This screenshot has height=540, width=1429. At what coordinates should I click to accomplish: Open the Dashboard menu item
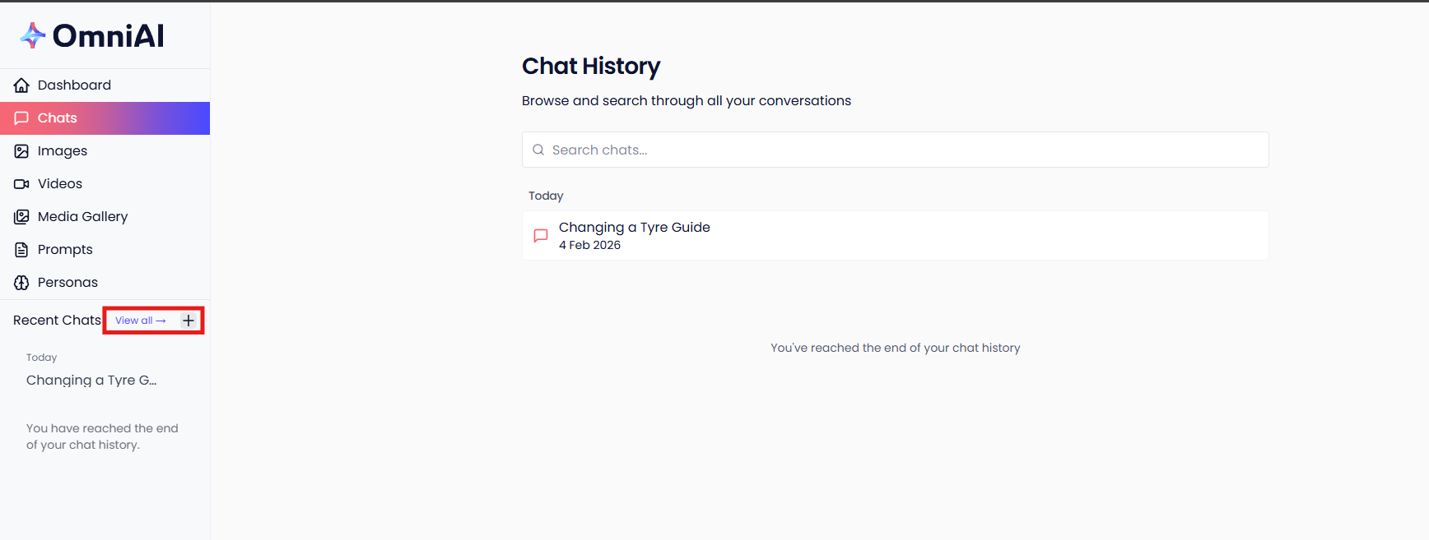[x=74, y=85]
